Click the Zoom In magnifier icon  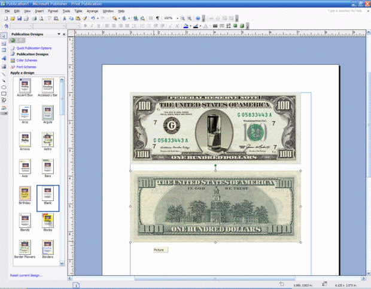point(189,19)
